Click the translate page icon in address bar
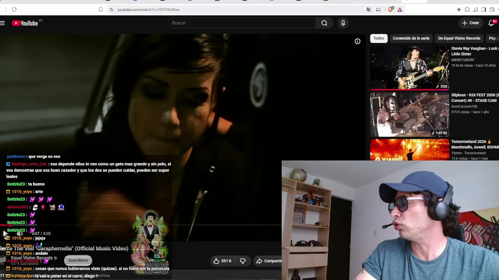 (369, 9)
